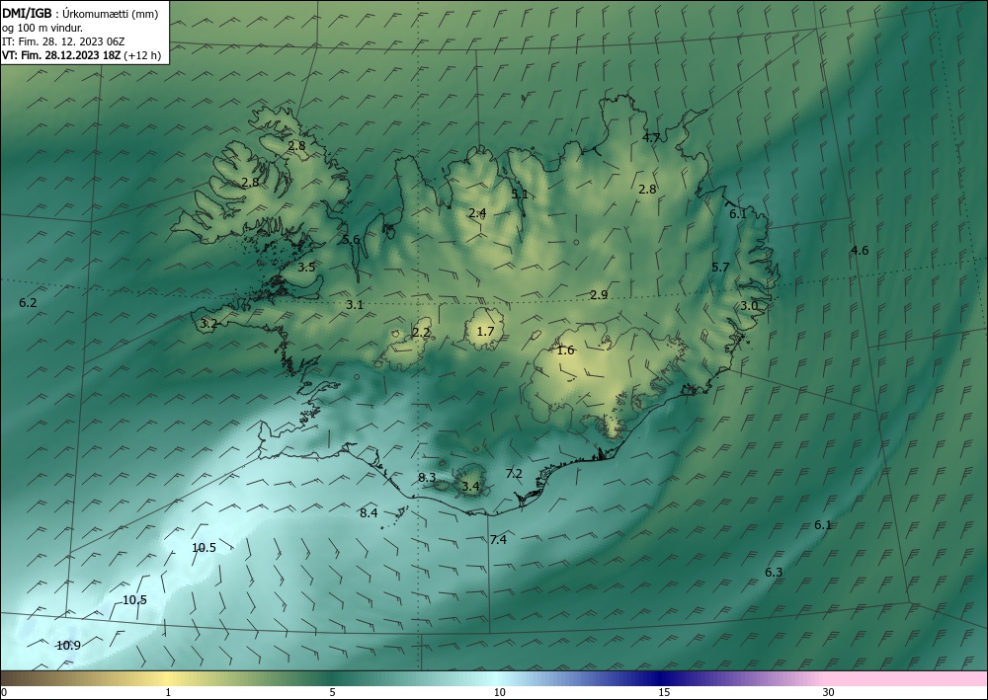The height and width of the screenshot is (700, 988).
Task: Click the 3.0 value label
Action: pyautogui.click(x=749, y=305)
